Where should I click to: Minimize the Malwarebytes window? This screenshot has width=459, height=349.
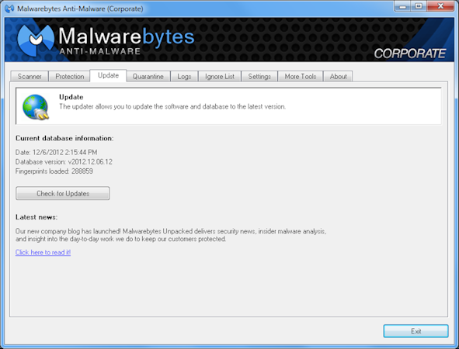coord(403,6)
